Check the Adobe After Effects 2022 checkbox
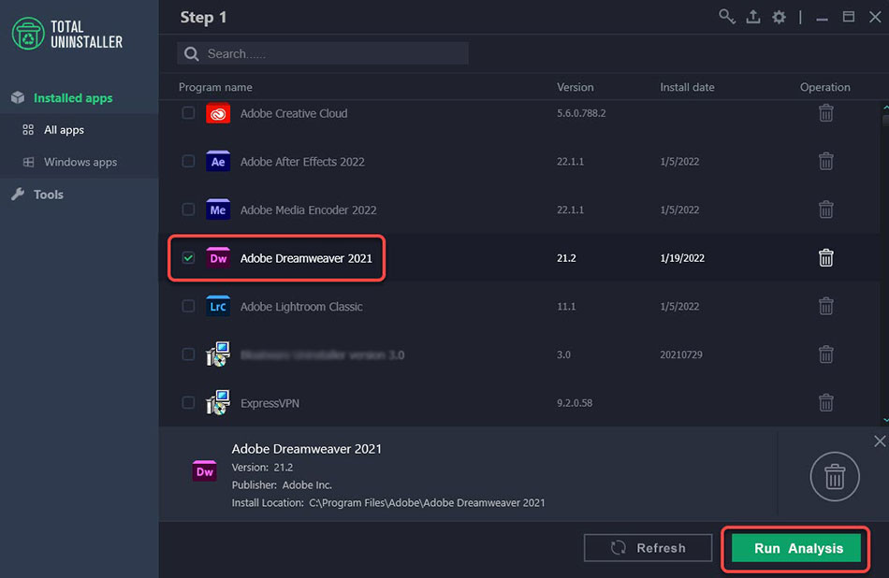 188,162
